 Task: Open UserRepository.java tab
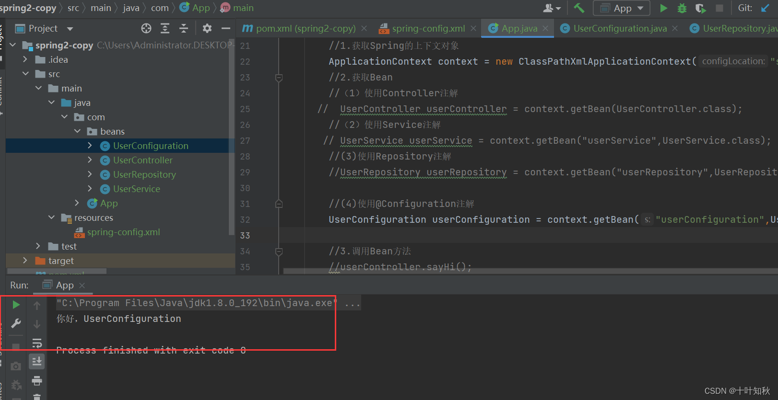tap(734, 28)
